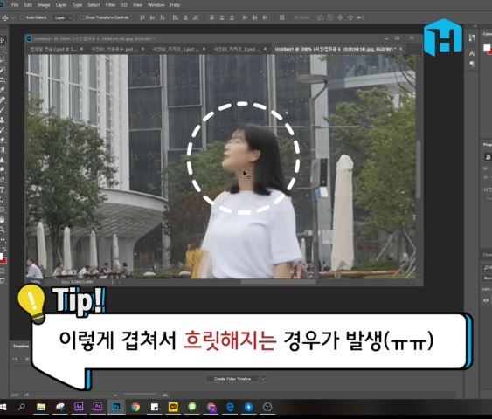Open the Layer dropdown in options bar
The width and height of the screenshot is (492, 419).
(62, 17)
